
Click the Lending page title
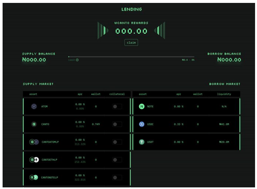(132, 9)
